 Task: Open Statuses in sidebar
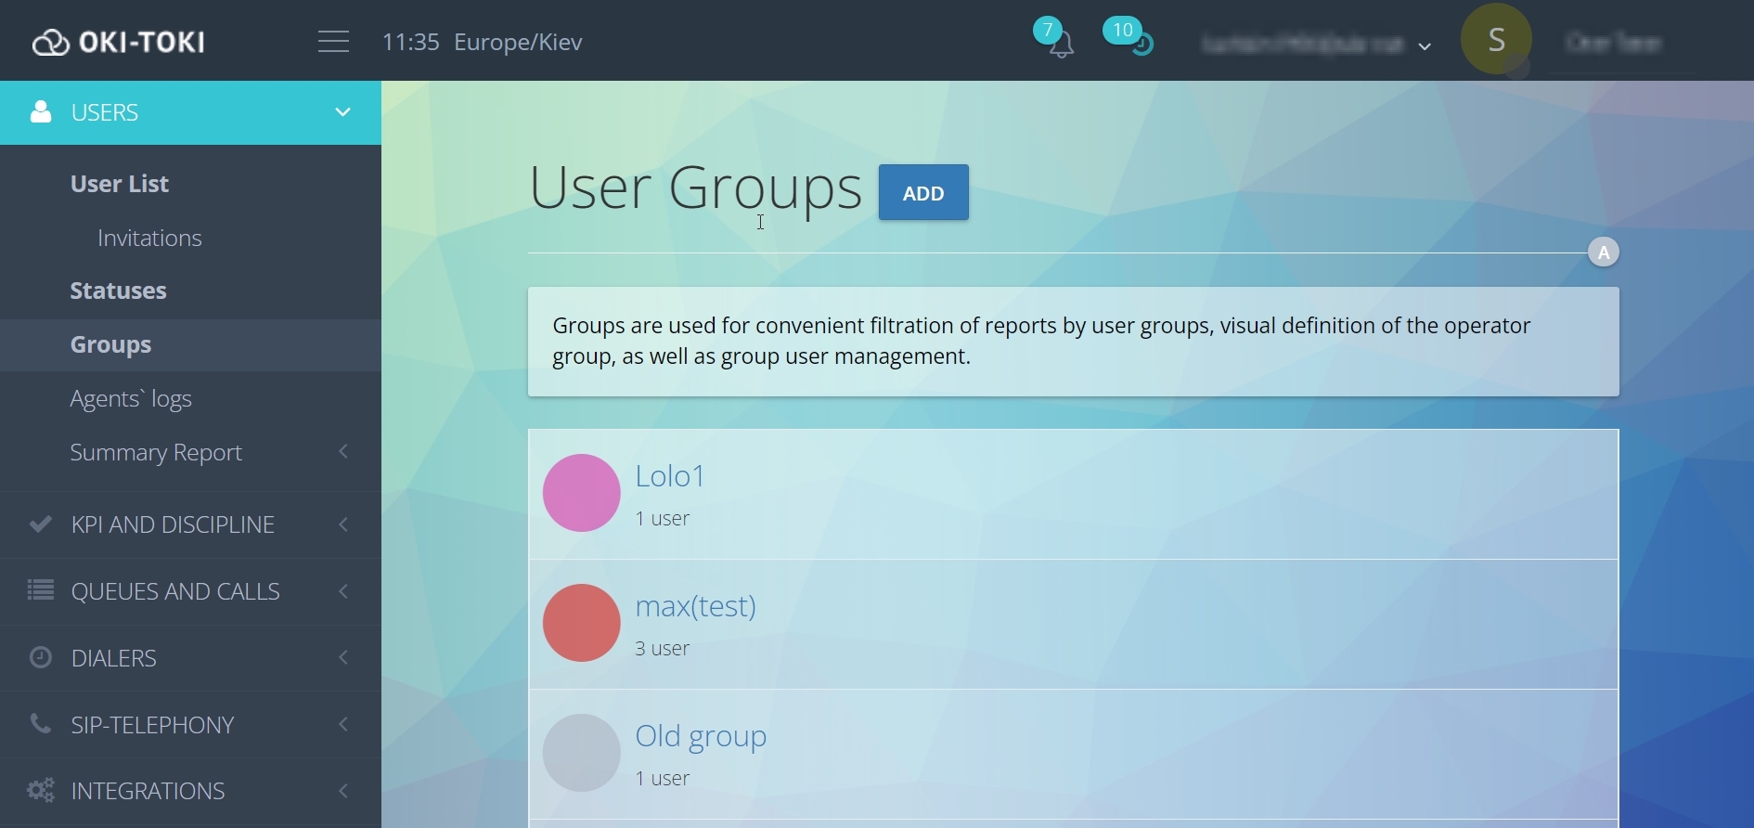[119, 291]
